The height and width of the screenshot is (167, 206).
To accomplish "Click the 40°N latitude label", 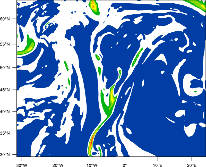I will click(5, 112).
